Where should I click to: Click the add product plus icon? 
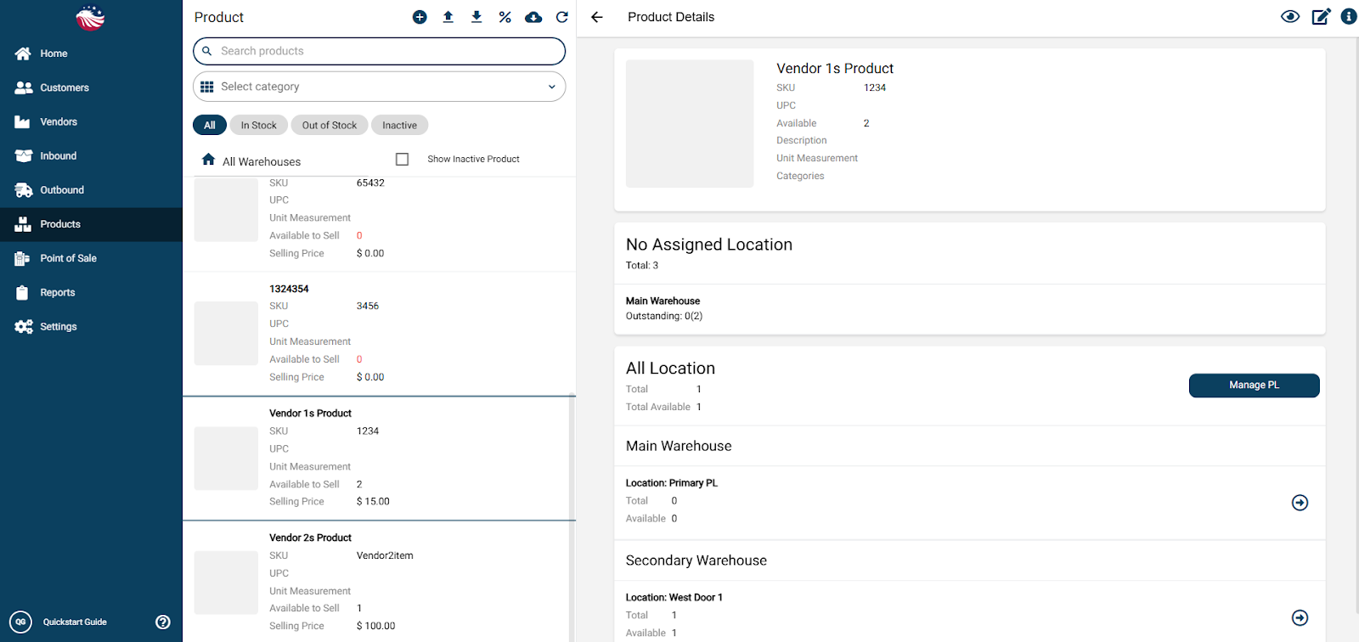click(x=420, y=17)
